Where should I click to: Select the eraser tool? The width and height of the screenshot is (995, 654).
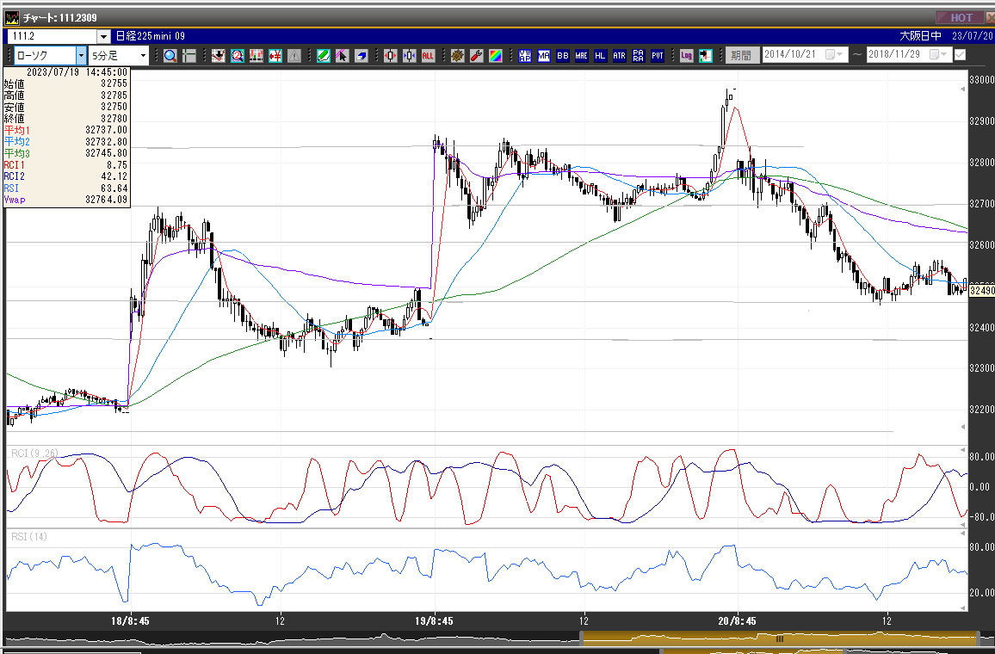[x=361, y=56]
